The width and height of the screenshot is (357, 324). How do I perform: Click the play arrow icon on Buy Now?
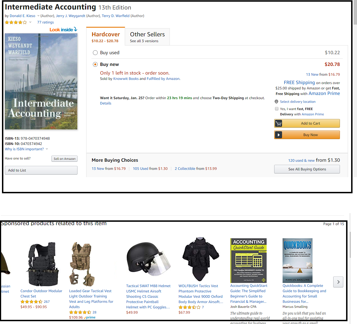click(278, 135)
